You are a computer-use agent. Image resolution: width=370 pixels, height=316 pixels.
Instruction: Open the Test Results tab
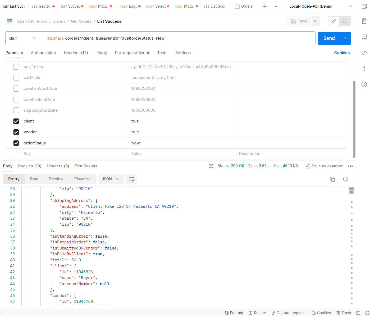pos(86,166)
